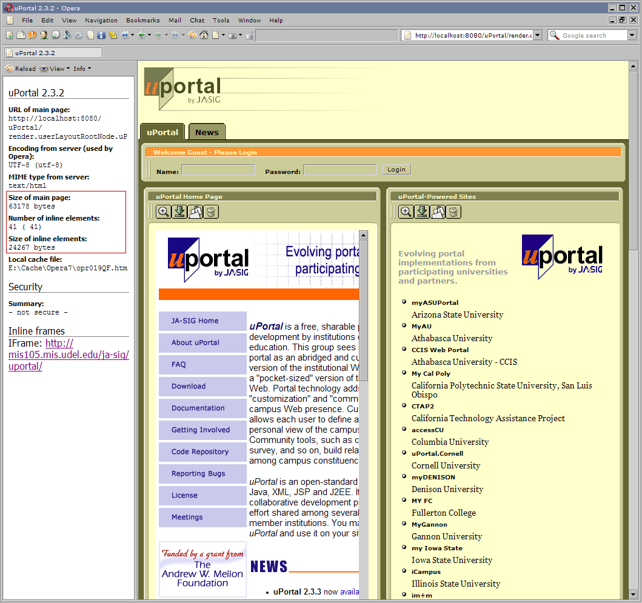Screen dimensions: 642x603
Task: Open the Mail panel toolbar icon
Action: (21, 35)
